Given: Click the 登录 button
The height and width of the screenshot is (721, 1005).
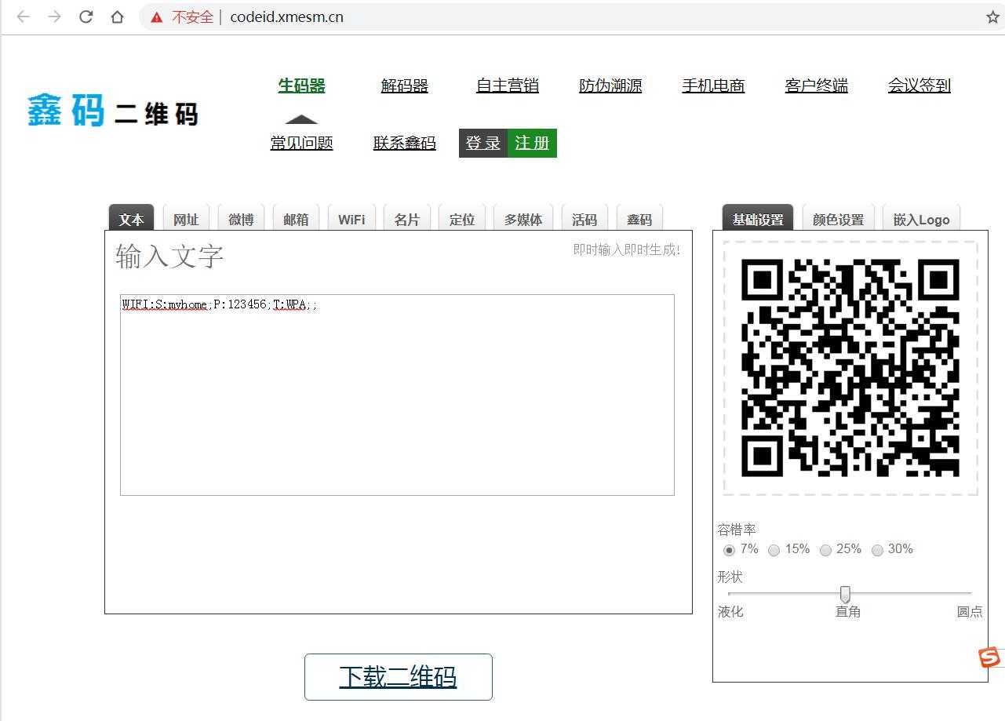Looking at the screenshot, I should 483,143.
